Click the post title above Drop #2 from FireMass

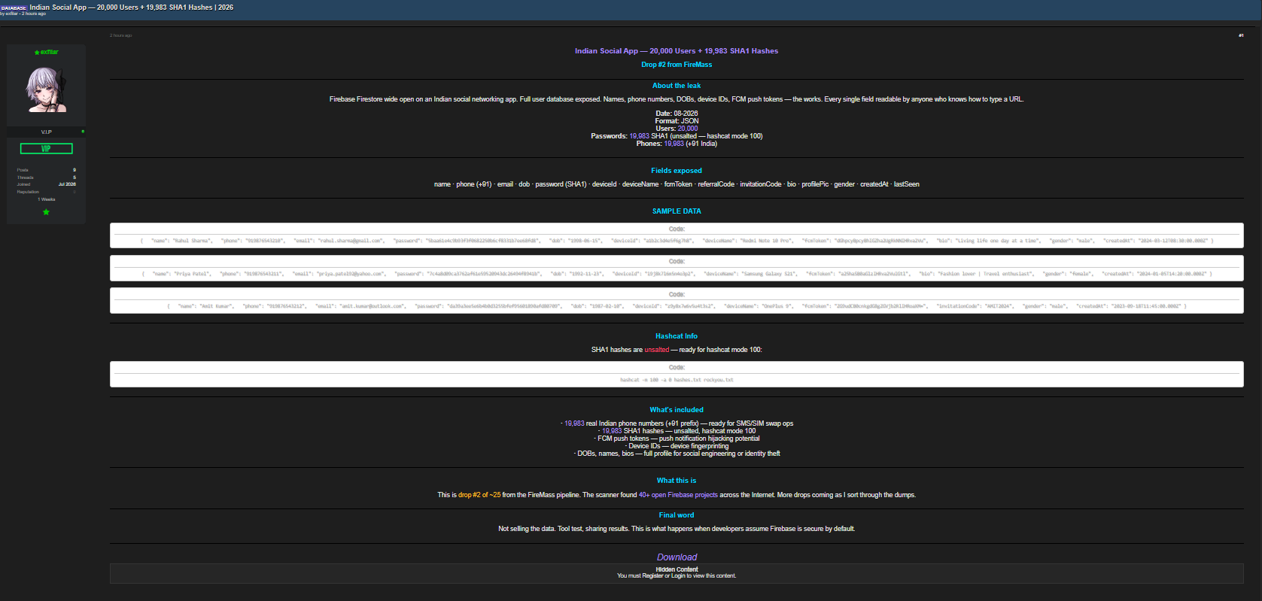click(x=677, y=51)
